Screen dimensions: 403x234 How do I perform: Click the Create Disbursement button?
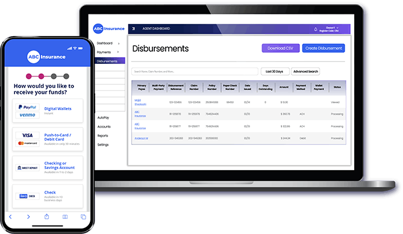(323, 48)
